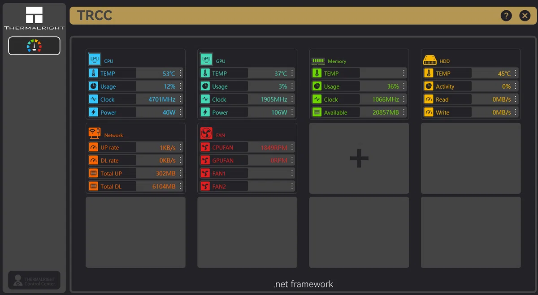Click the 20857MB available memory value
This screenshot has width=538, height=295.
386,112
